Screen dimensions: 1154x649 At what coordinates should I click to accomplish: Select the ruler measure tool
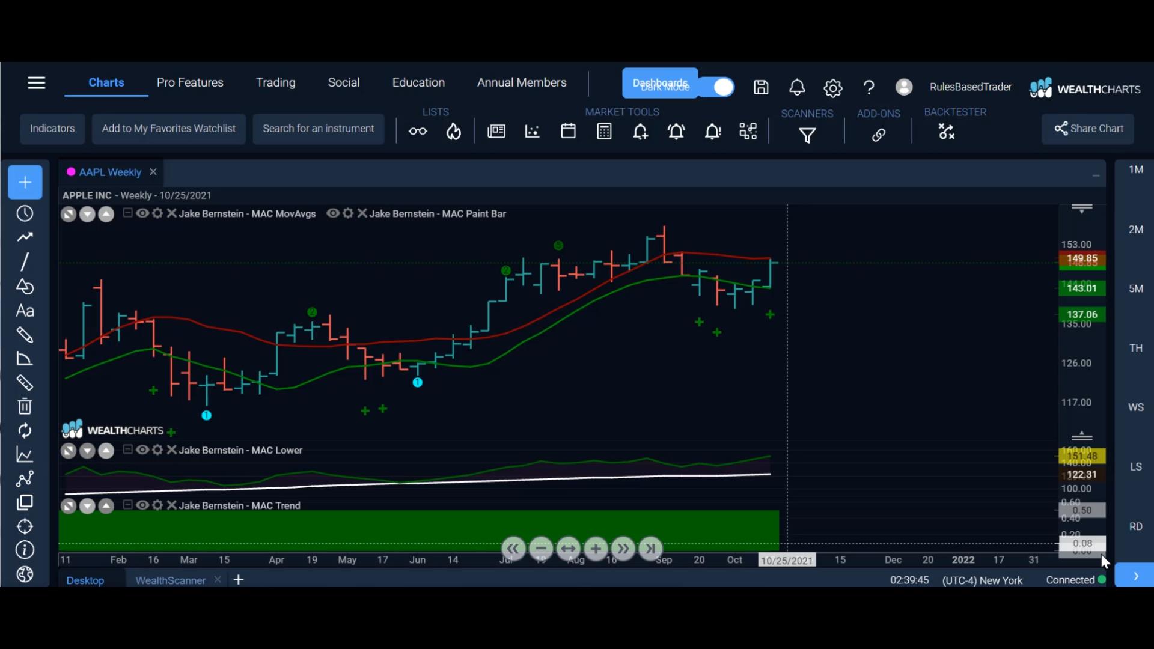point(25,383)
